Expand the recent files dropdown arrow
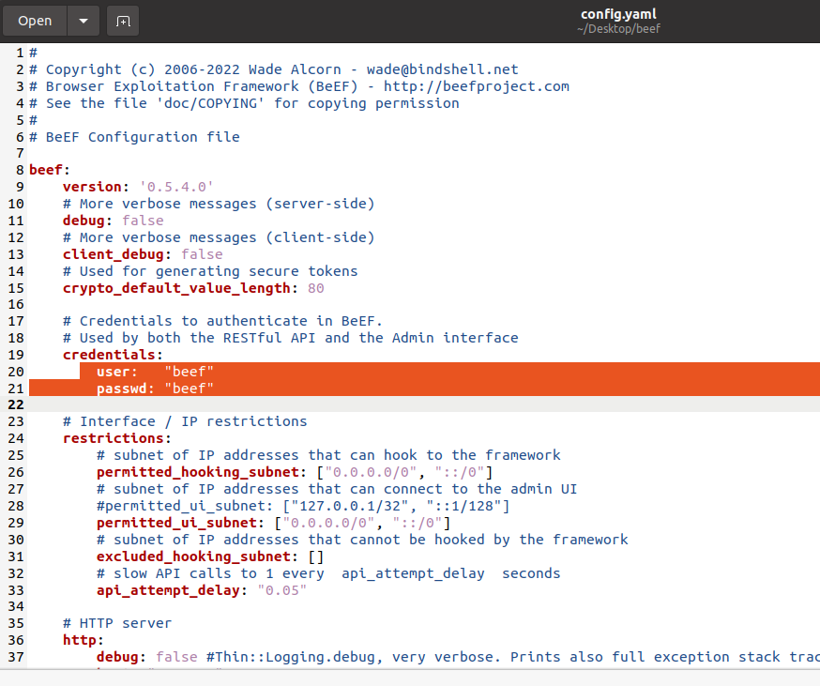 tap(84, 21)
